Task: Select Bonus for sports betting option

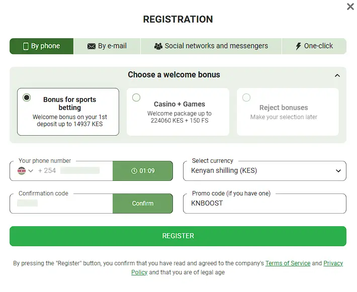Action: pos(27,98)
